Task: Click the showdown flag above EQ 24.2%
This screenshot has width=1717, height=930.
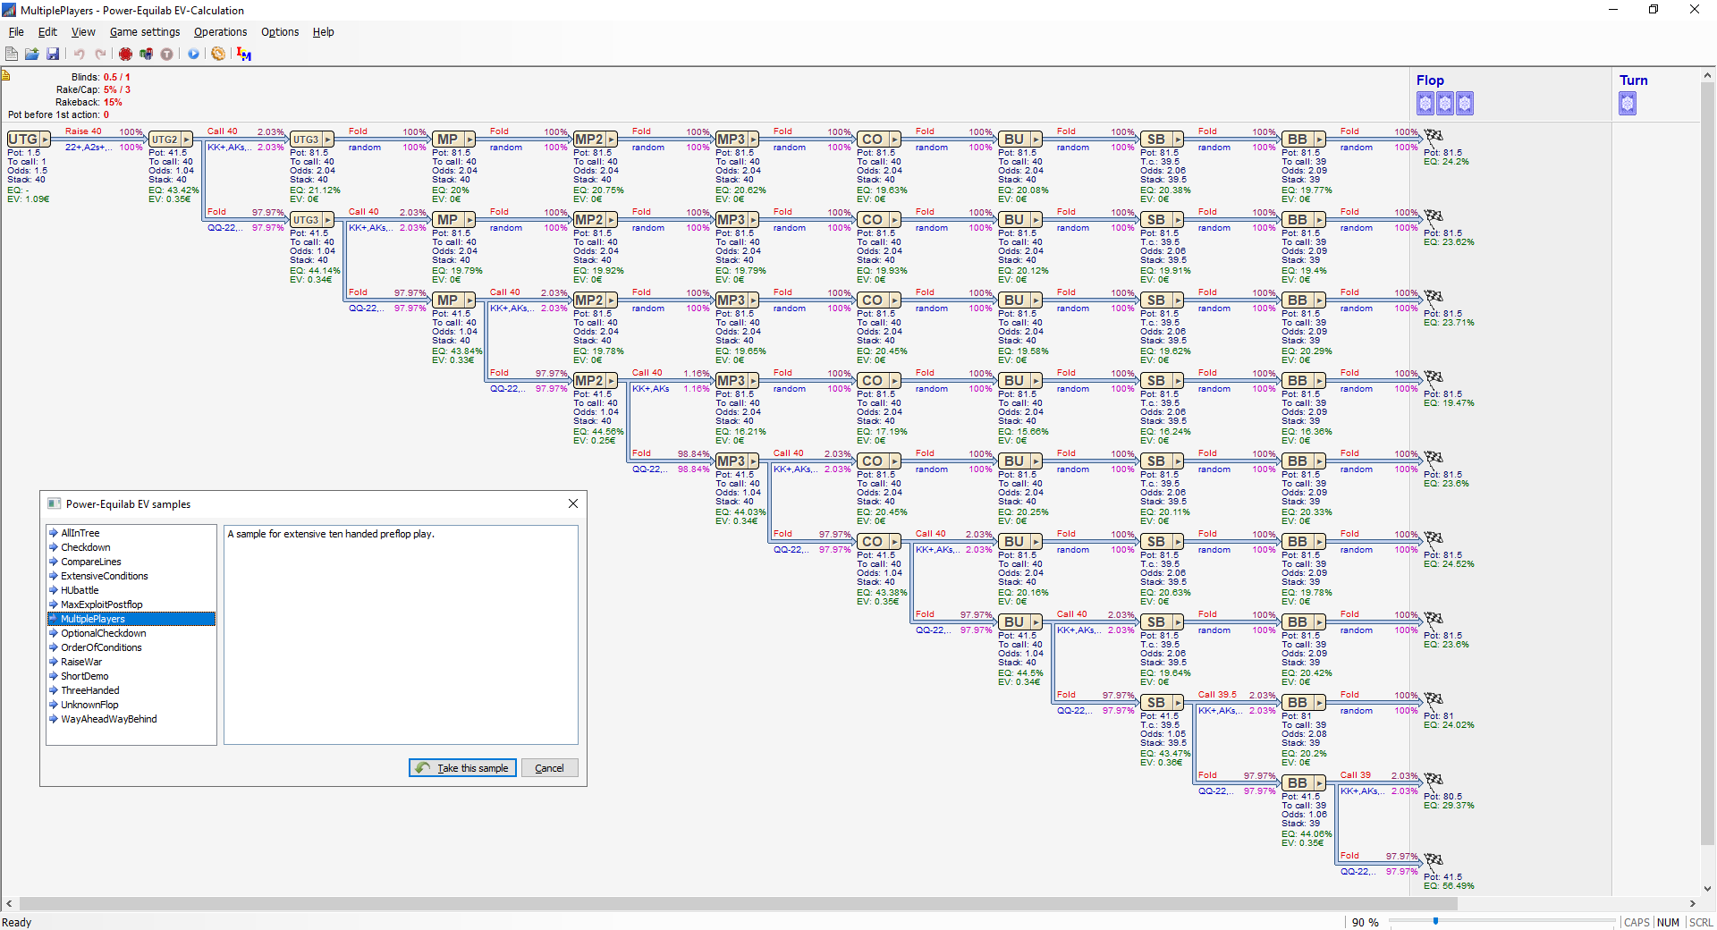Action: tap(1434, 137)
